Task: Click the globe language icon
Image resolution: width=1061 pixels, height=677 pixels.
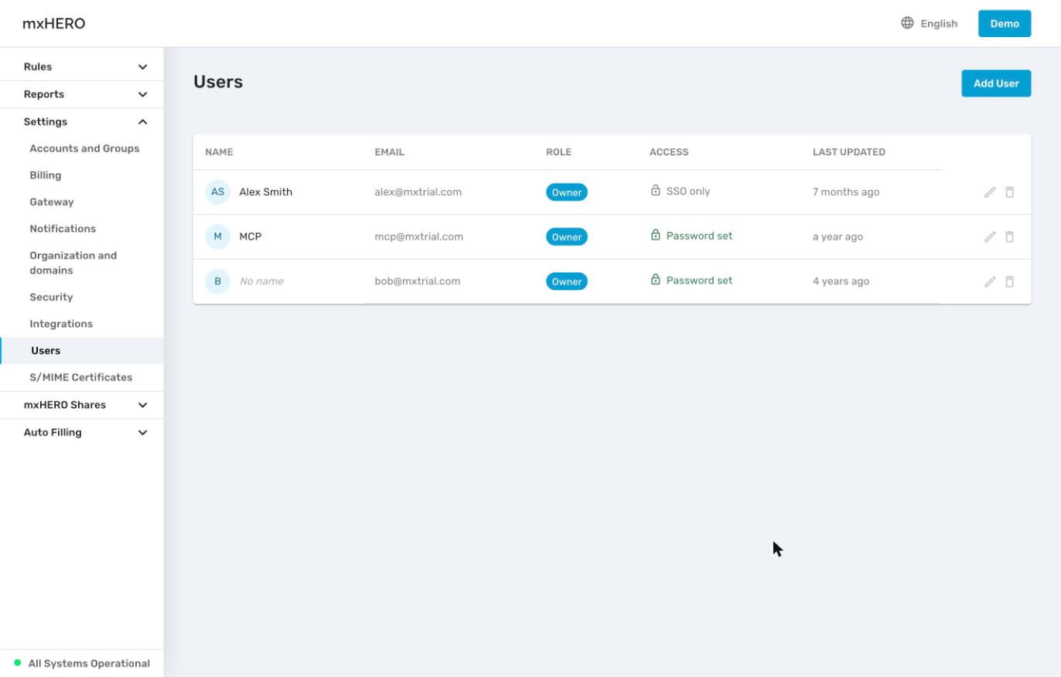Action: click(x=907, y=23)
